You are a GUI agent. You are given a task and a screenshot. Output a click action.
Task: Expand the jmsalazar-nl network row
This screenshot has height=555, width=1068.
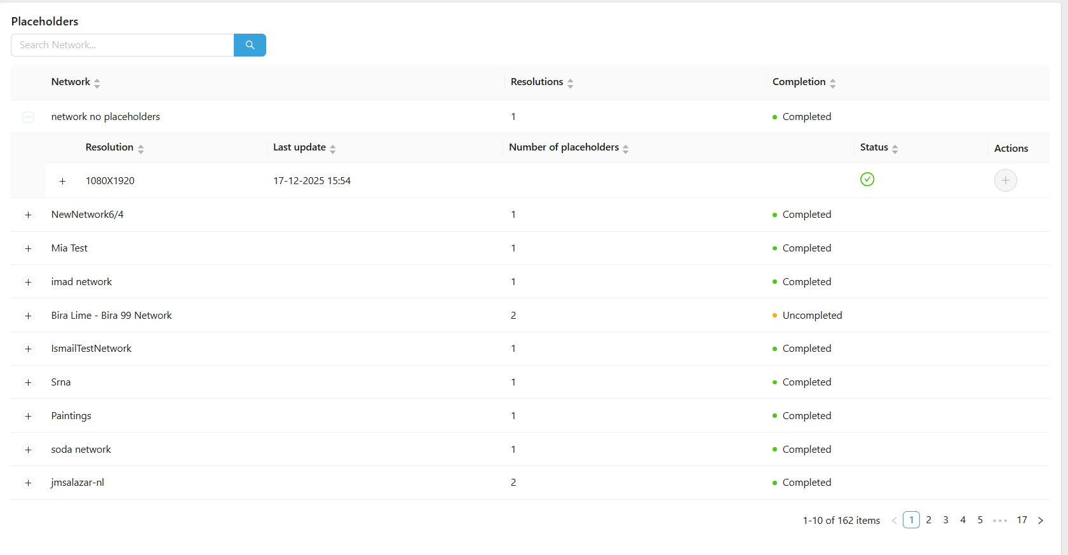click(28, 483)
